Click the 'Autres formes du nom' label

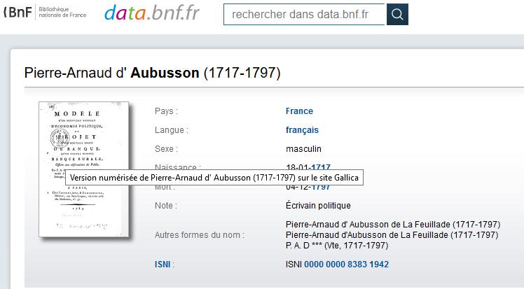[200, 235]
